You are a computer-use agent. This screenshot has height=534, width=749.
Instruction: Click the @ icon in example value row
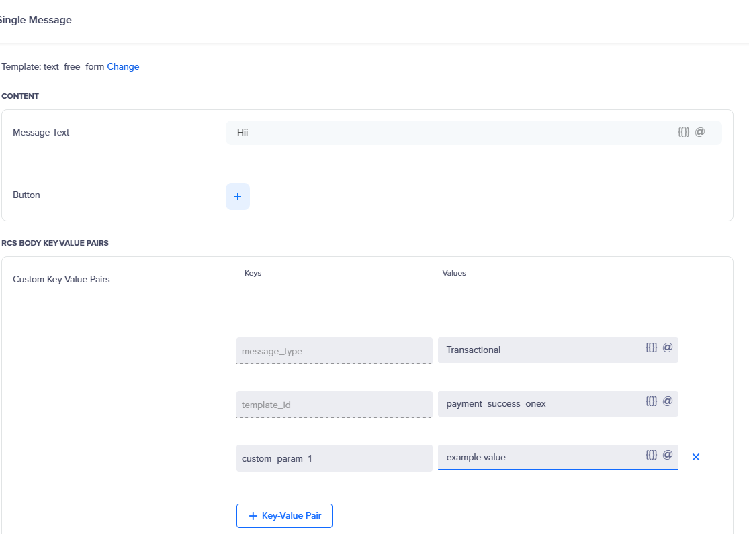click(668, 455)
